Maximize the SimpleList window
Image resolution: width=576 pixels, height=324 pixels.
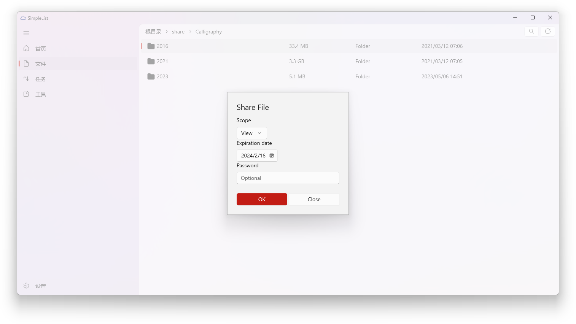533,17
